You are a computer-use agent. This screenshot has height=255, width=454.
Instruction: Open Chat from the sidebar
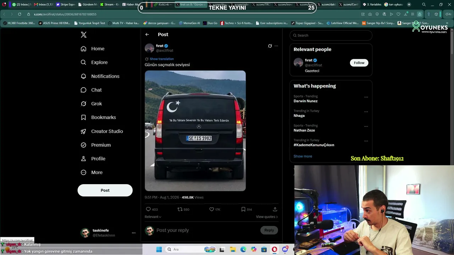(x=91, y=90)
